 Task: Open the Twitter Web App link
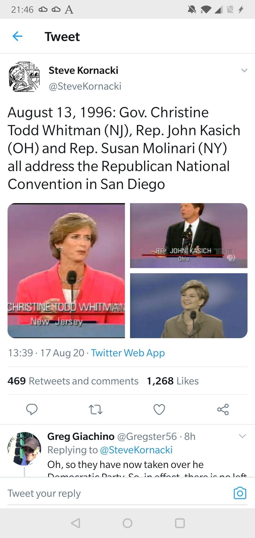[x=128, y=353]
